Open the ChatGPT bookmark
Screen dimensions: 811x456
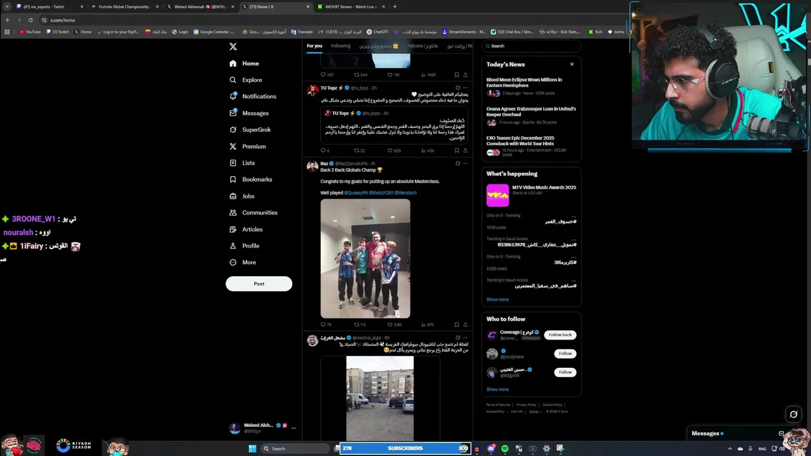(x=378, y=32)
